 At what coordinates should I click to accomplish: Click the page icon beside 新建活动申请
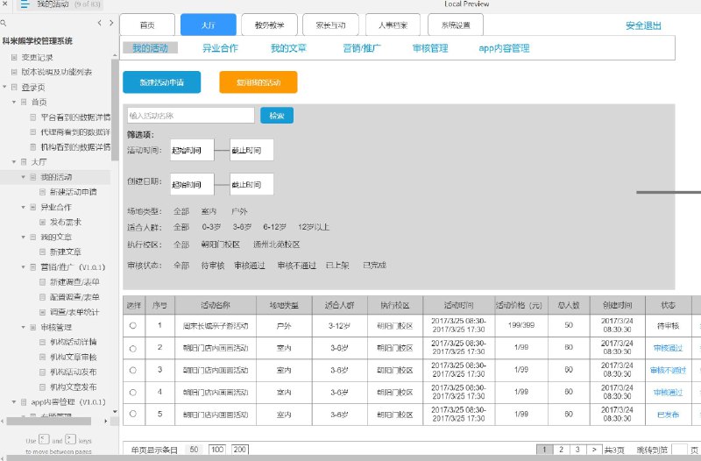[42, 192]
